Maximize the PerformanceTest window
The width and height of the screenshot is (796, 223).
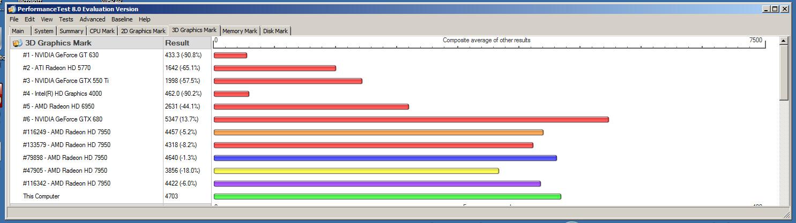(775, 9)
